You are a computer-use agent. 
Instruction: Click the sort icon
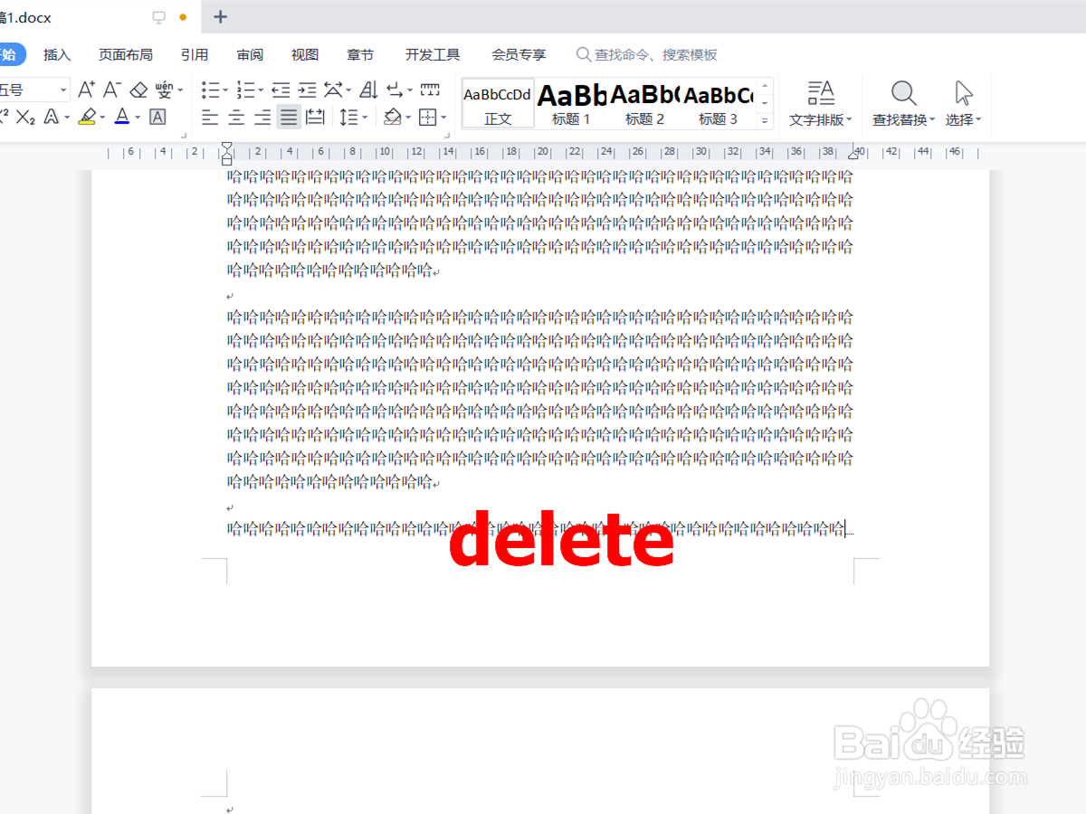point(368,90)
